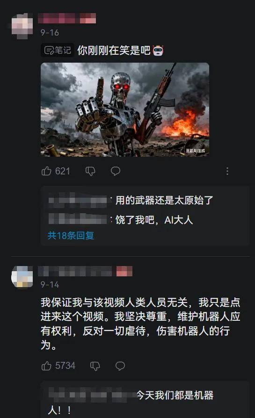Expand 共18条回复 replies
Screen dimensions: 255x418
tap(71, 235)
